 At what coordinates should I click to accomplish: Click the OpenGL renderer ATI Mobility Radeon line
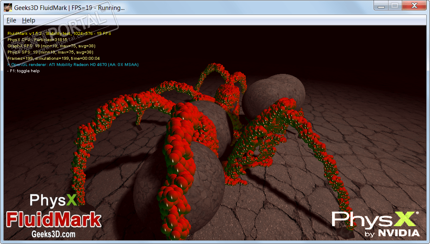pyautogui.click(x=73, y=65)
